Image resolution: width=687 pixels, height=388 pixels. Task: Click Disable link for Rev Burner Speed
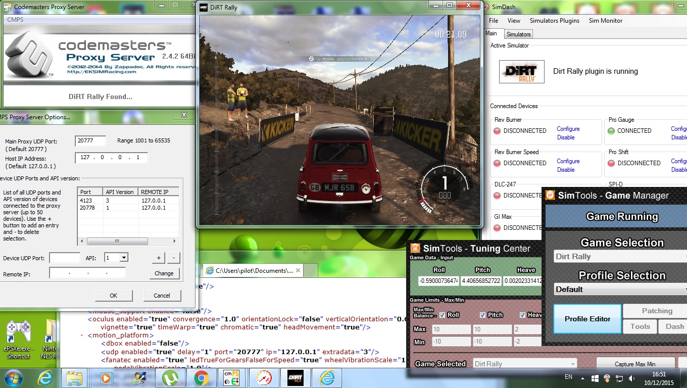coord(566,170)
